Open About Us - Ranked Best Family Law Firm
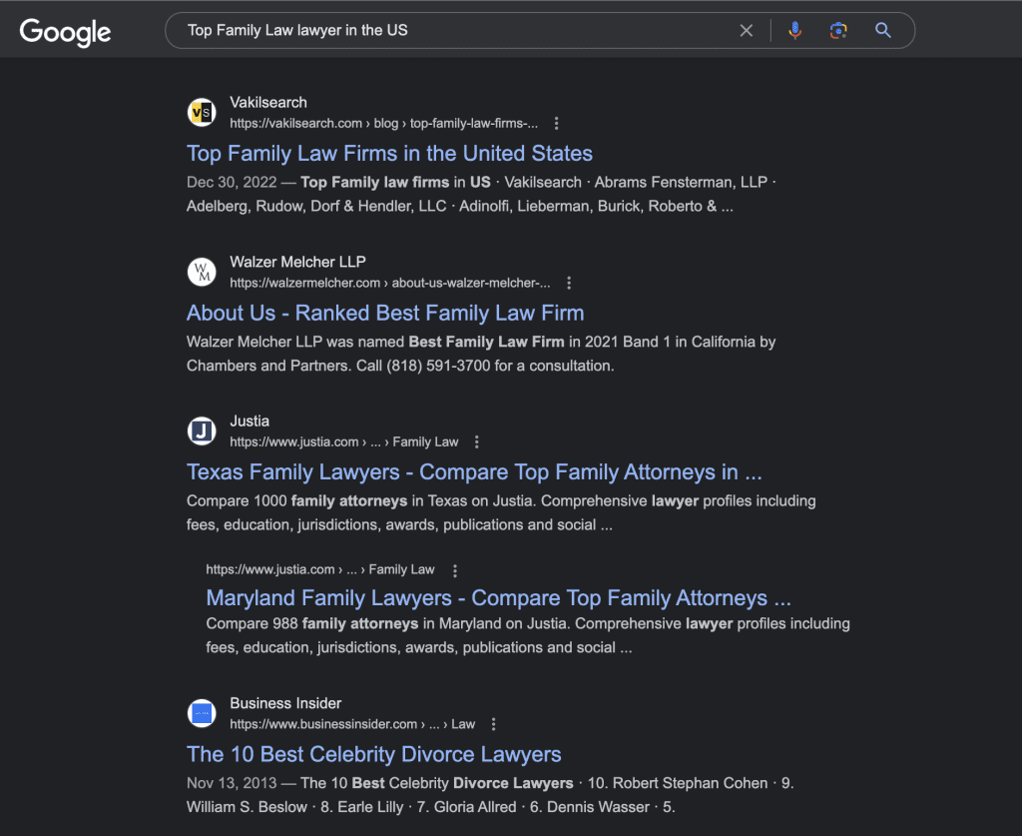Screen dimensions: 1022x836 pyautogui.click(x=385, y=313)
